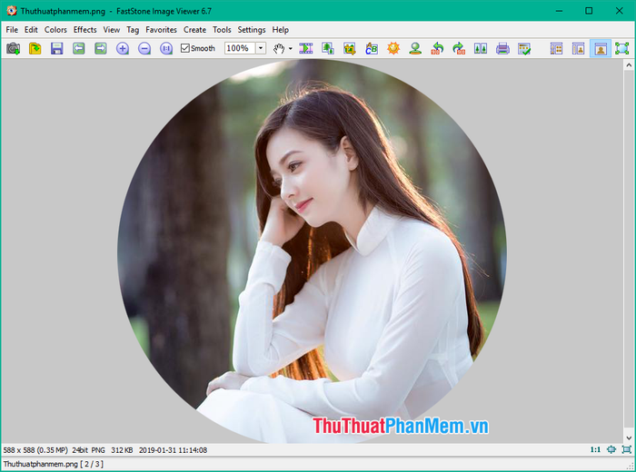
Task: Zoom out with the minus icon
Action: [144, 49]
